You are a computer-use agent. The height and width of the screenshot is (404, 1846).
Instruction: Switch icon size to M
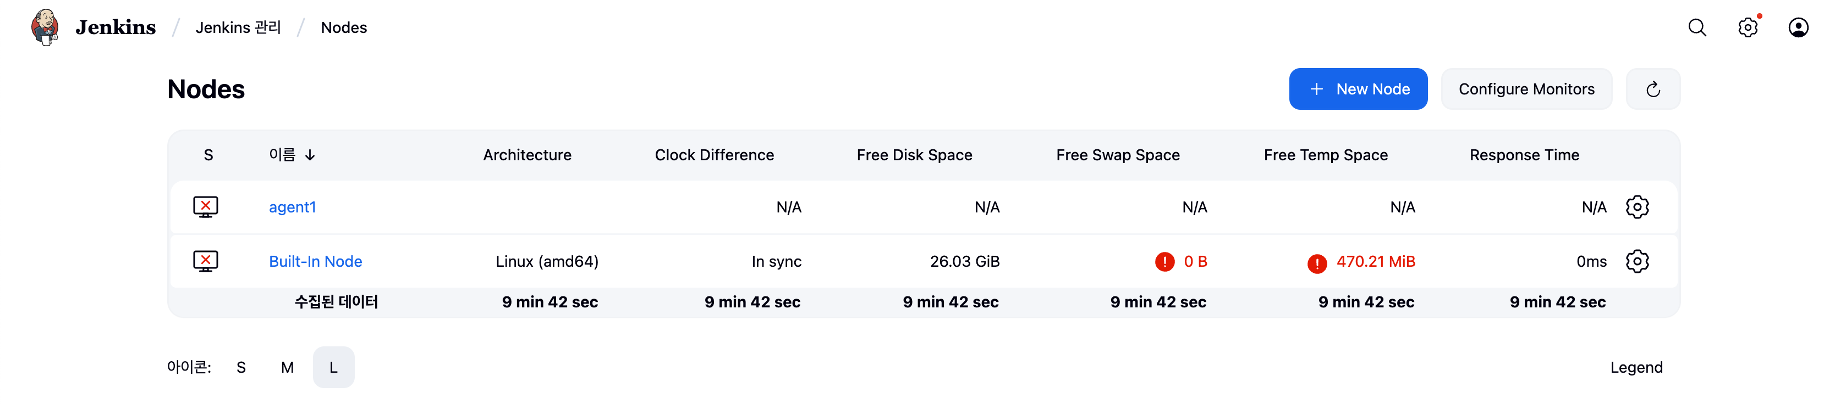287,368
